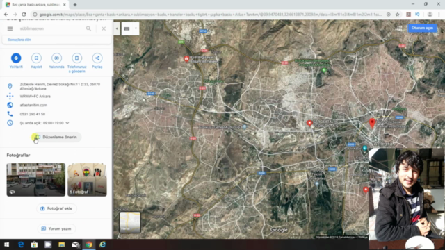Click the clock hours icon

10,123
